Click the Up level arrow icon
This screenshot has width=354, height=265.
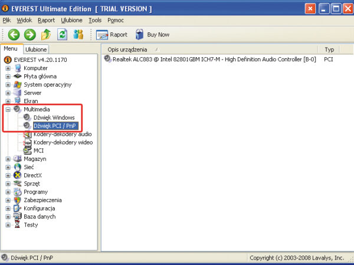point(46,35)
